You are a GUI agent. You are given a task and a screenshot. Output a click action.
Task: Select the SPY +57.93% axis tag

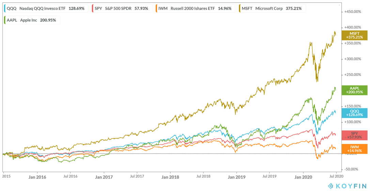click(x=355, y=135)
